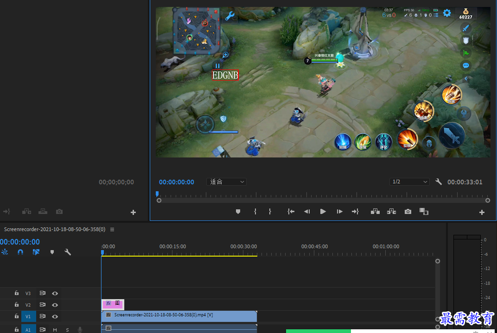
Task: Click Source monitor Insert button
Action: (x=26, y=212)
